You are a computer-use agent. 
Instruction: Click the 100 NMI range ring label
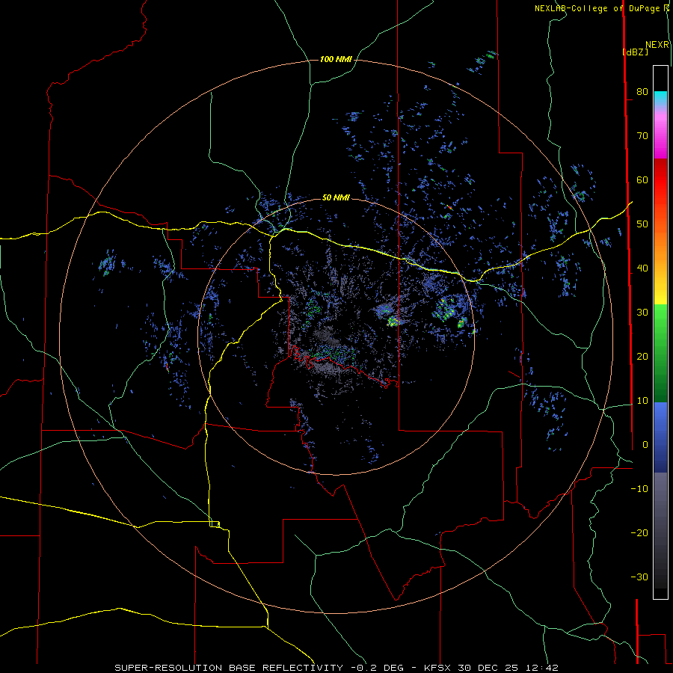click(336, 59)
